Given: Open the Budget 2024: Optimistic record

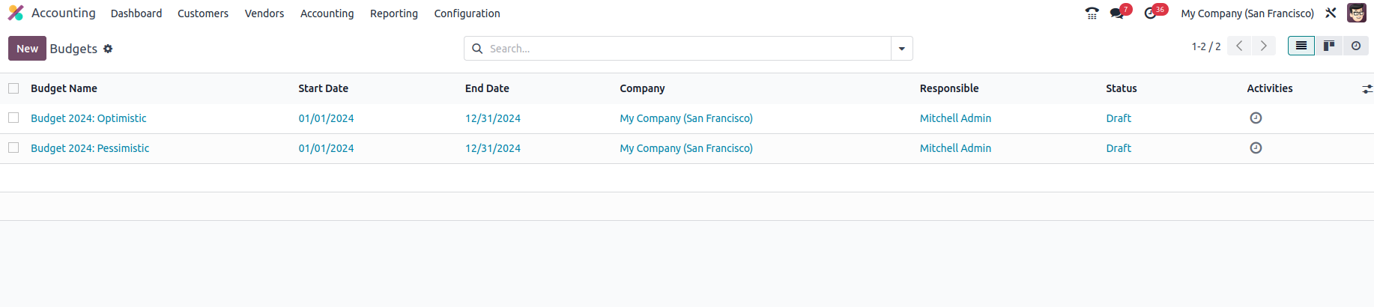Looking at the screenshot, I should click(x=88, y=118).
